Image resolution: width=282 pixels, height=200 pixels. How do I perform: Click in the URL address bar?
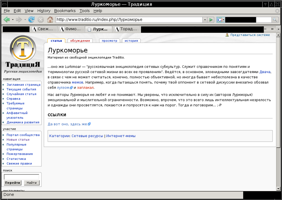129,20
